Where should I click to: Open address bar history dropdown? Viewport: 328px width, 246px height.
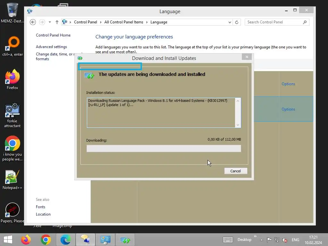230,22
